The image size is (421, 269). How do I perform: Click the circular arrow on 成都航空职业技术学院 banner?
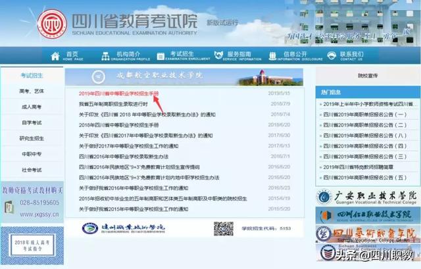click(x=99, y=77)
